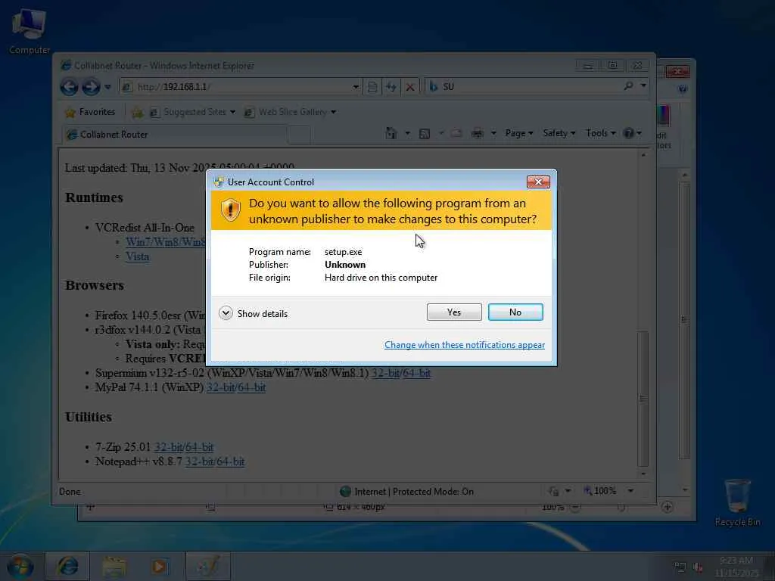Click the Paint taskbar icon
Screen dimensions: 775x581
click(208, 566)
